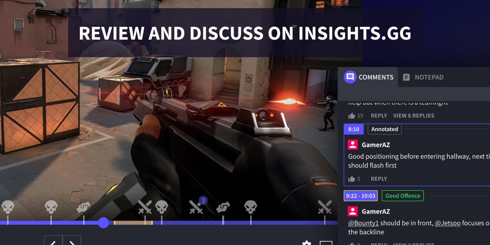Click the previous round arrow
The width and height of the screenshot is (490, 245).
[x=53, y=242]
